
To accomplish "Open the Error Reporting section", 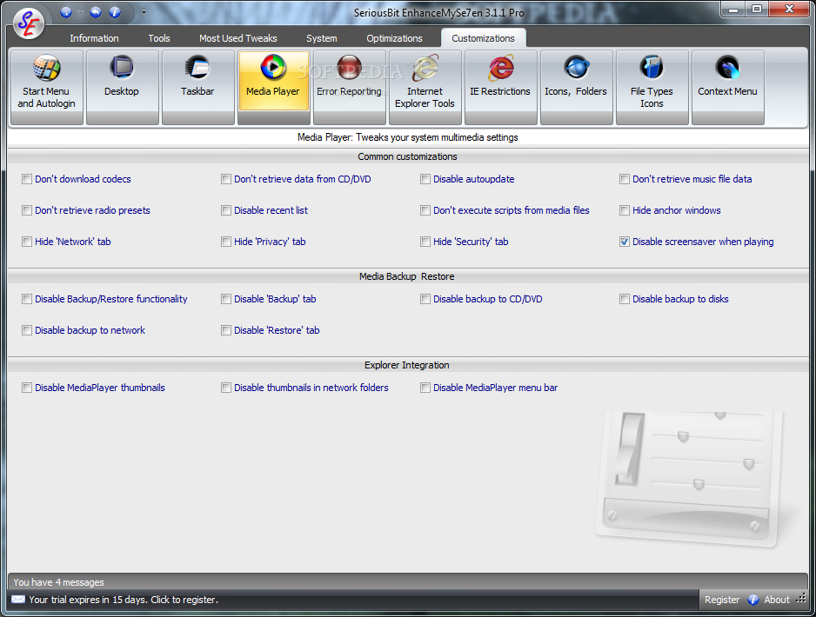I will pos(349,87).
